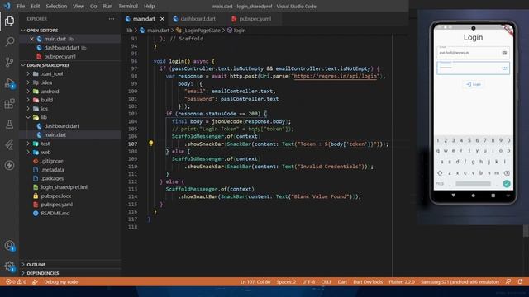The image size is (529, 297).
Task: Click the Dart DevTools status bar item
Action: click(x=368, y=282)
